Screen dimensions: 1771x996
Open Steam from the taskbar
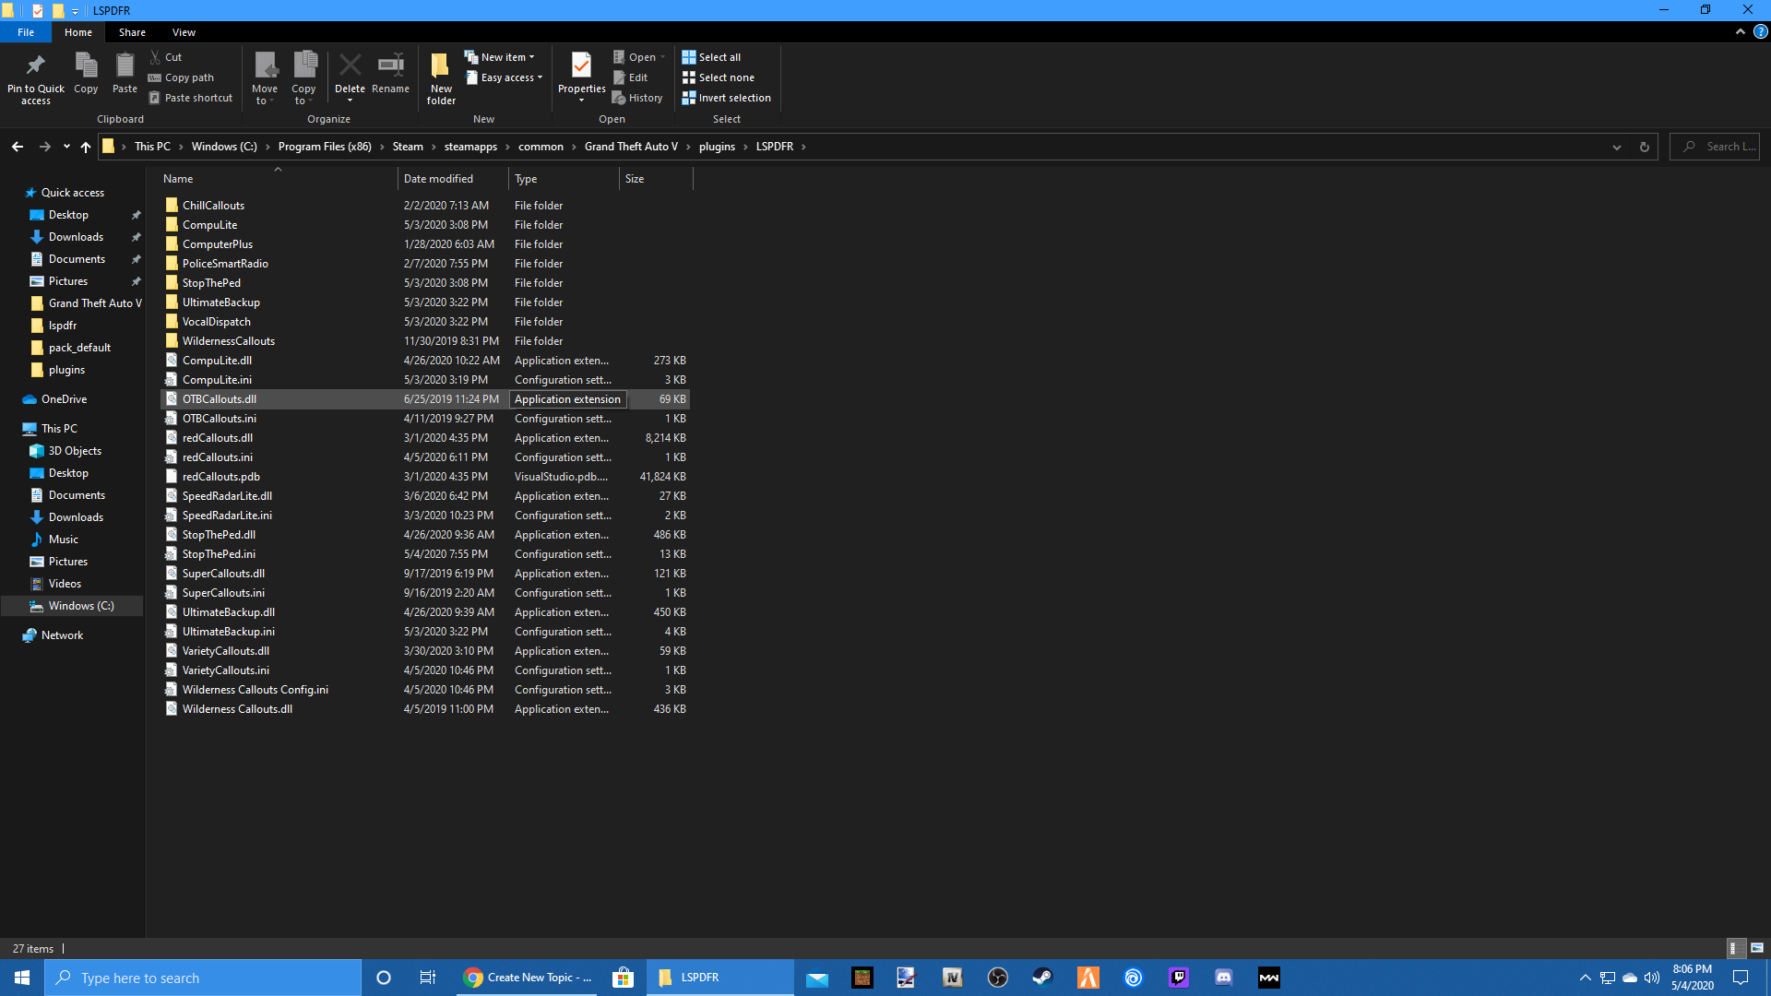pyautogui.click(x=1042, y=978)
